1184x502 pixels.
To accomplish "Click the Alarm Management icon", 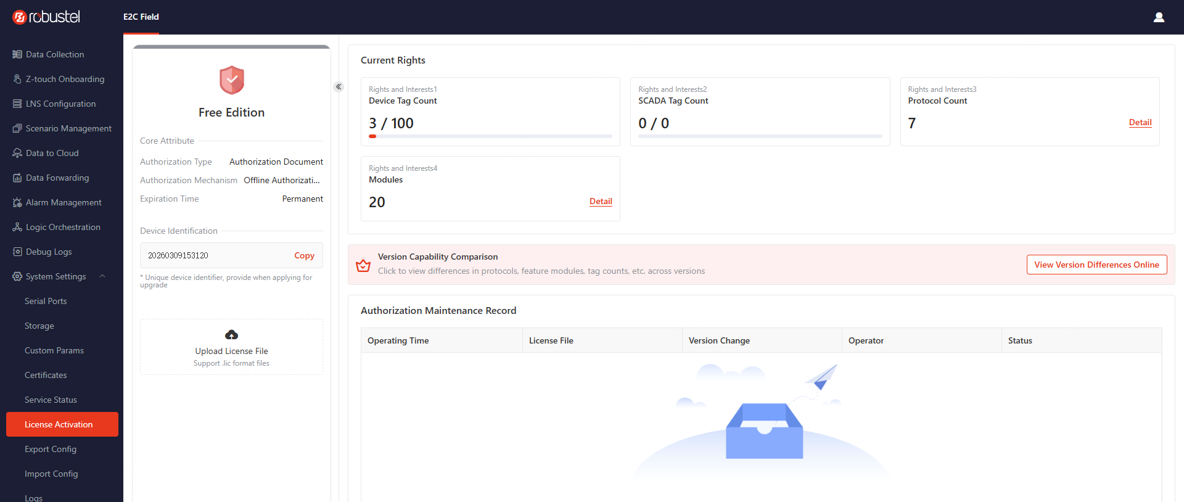I will click(17, 202).
